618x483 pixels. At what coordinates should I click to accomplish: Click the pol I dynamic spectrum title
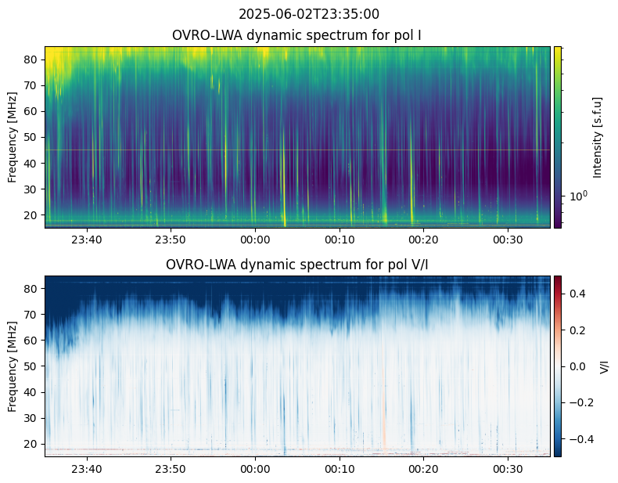coord(297,35)
